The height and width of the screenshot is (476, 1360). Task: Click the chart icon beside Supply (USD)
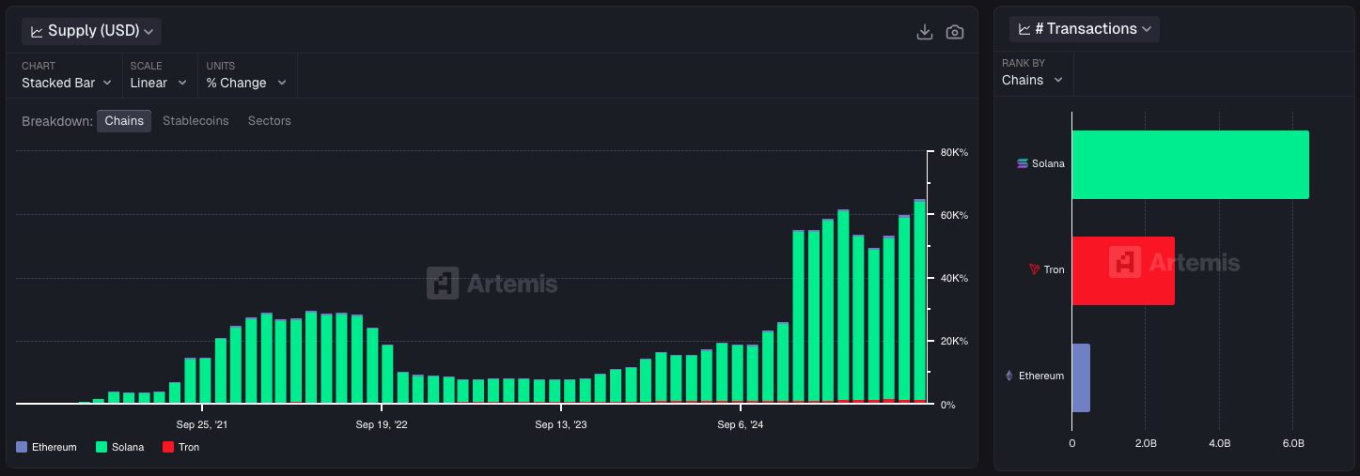coord(38,32)
